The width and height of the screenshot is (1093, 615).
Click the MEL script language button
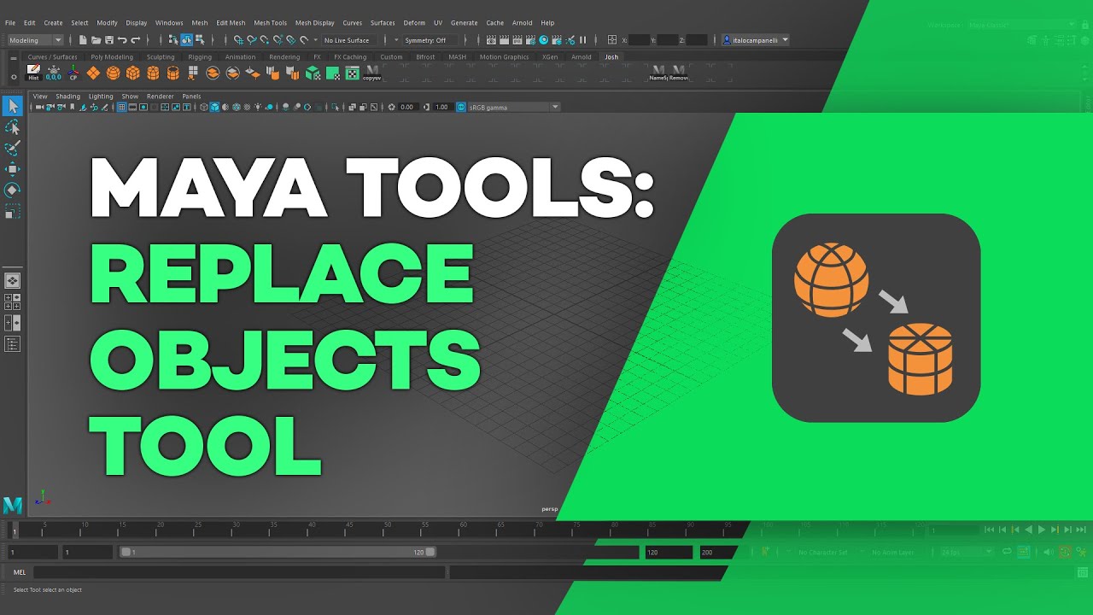tap(20, 572)
